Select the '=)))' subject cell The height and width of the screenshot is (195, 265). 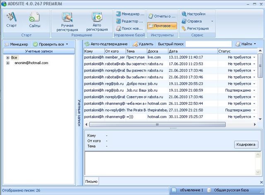point(136,117)
